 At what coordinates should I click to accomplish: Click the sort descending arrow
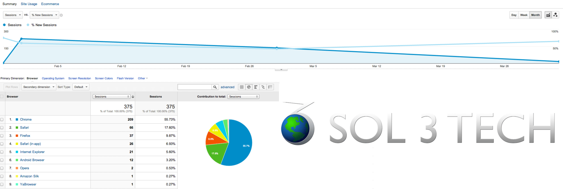[133, 96]
